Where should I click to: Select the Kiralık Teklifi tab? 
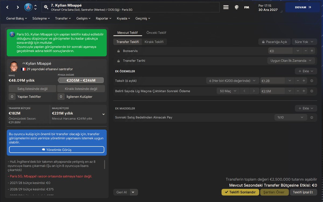click(x=154, y=42)
